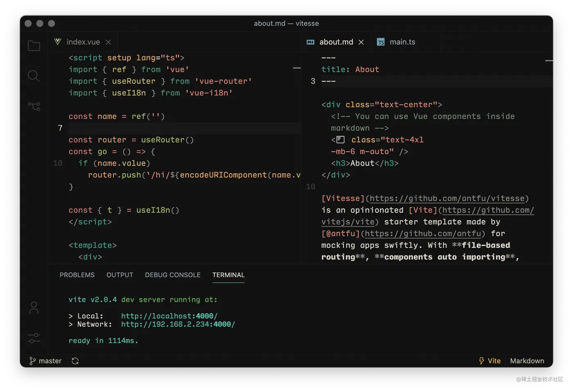Close the index.vue tab
573x392 pixels.
coord(108,42)
